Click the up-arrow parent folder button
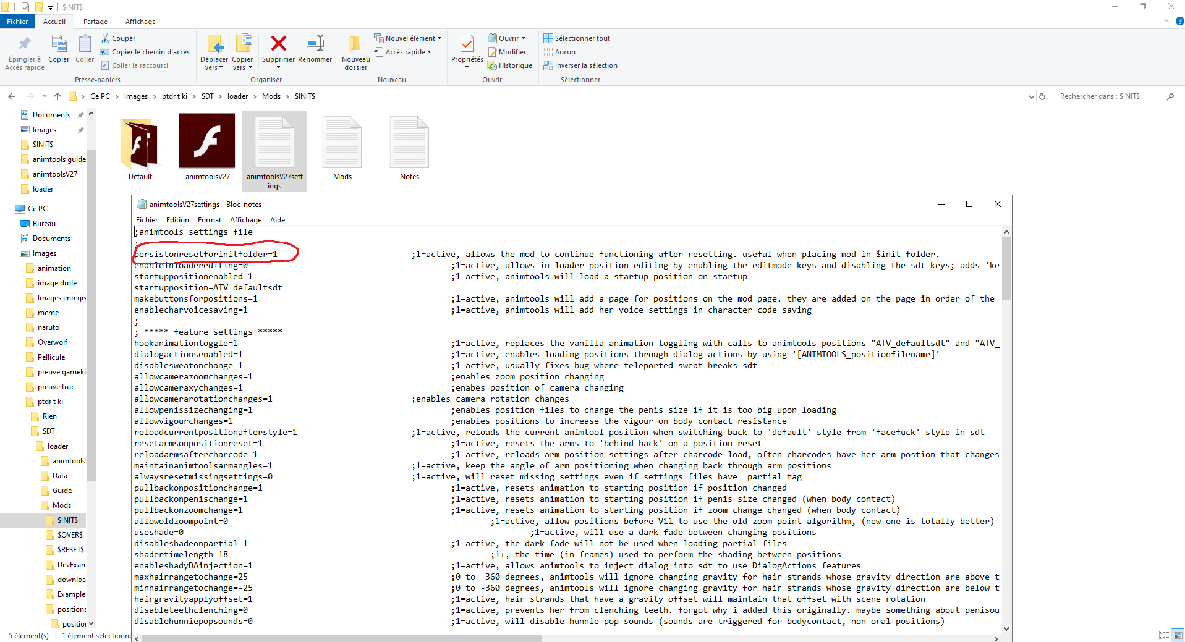Viewport: 1185px width, 642px height. pos(57,96)
